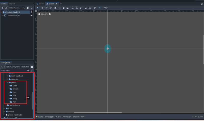The image size is (204, 121).
Task: Add a new child node with plus icon
Action: point(2,8)
